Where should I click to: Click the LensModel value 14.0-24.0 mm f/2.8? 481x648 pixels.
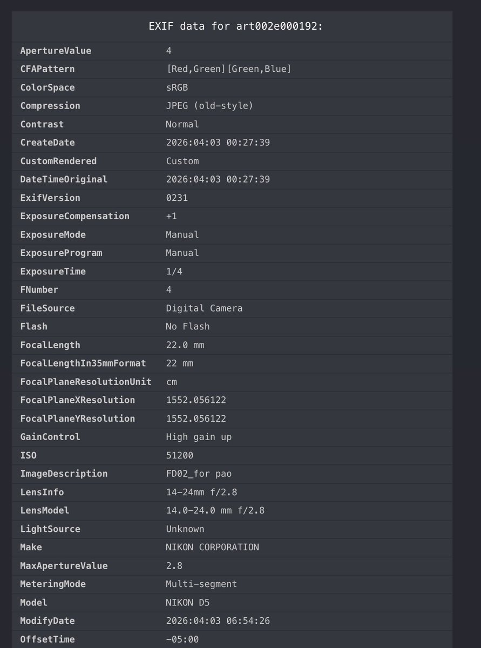(215, 510)
